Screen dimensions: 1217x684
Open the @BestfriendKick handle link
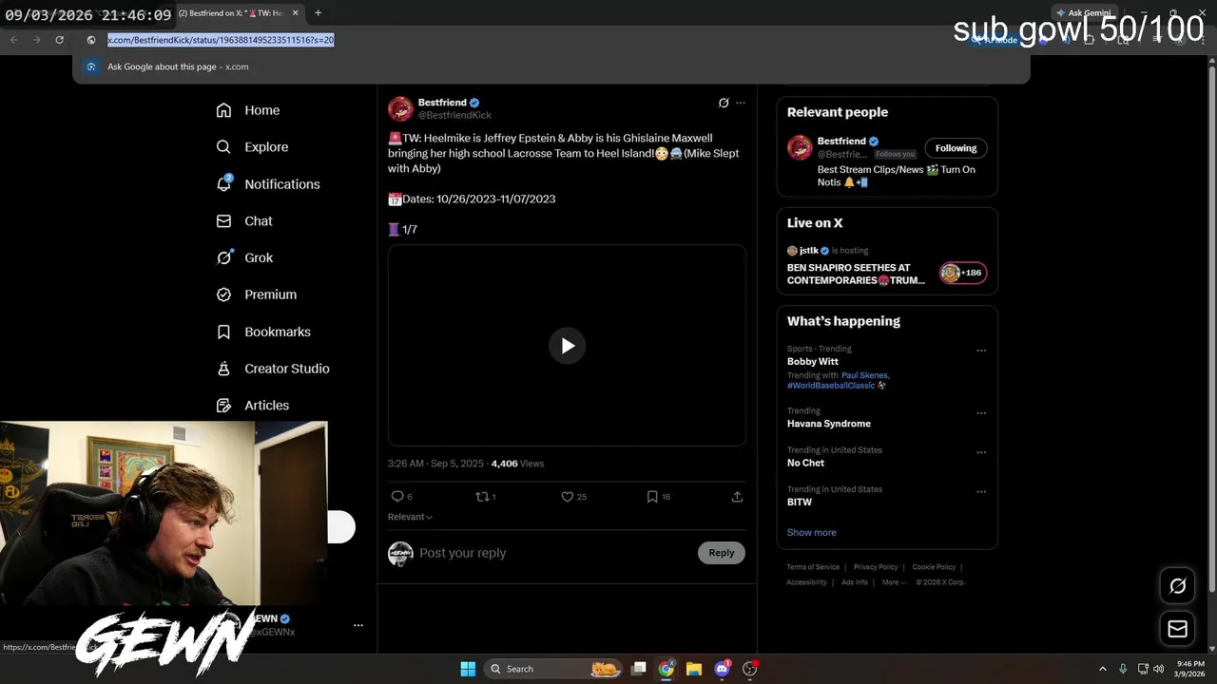(x=454, y=115)
